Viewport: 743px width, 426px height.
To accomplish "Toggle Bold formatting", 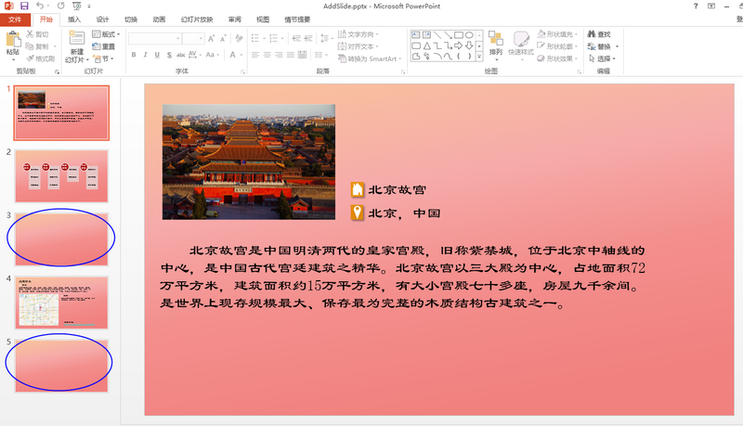I will pyautogui.click(x=134, y=55).
